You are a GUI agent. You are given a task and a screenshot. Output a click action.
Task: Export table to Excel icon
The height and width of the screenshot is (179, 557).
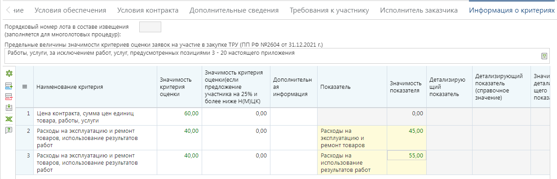(9, 119)
